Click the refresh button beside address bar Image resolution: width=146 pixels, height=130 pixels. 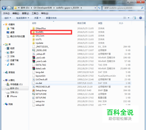(99, 8)
